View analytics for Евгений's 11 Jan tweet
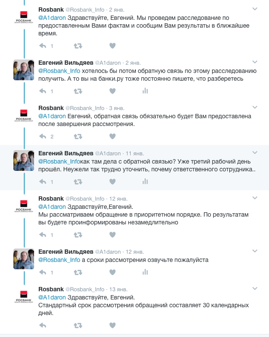Viewport: 269px width, 337px height. [x=145, y=182]
